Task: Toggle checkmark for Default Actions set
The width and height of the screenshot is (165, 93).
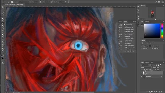Action: (x=119, y=24)
